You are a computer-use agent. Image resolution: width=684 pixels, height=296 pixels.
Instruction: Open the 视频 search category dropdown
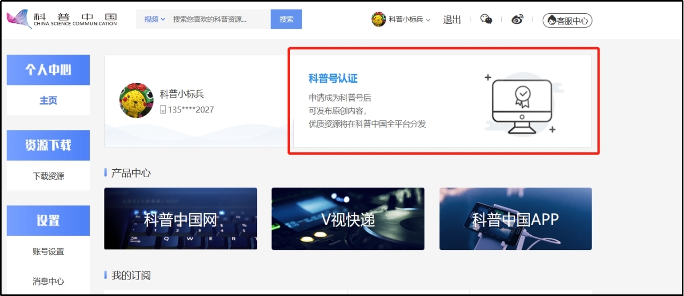tap(155, 19)
